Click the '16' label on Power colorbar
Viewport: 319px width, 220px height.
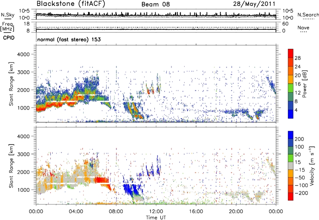[297, 84]
